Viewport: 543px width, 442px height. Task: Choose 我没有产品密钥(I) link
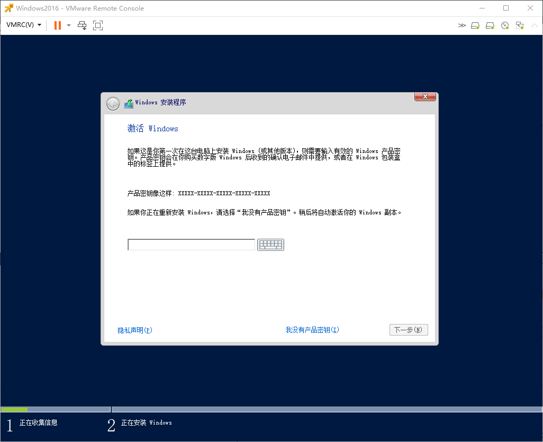coord(312,330)
